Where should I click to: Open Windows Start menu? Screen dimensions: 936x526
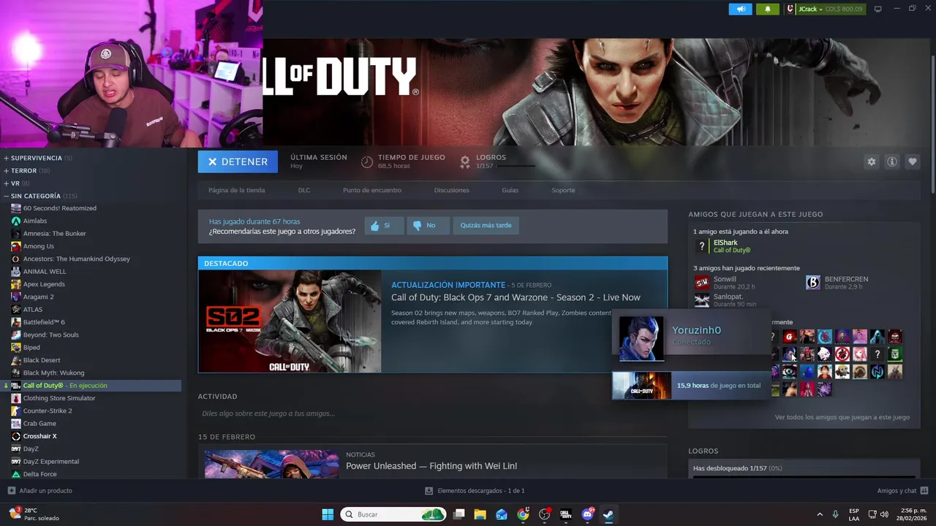coord(328,514)
